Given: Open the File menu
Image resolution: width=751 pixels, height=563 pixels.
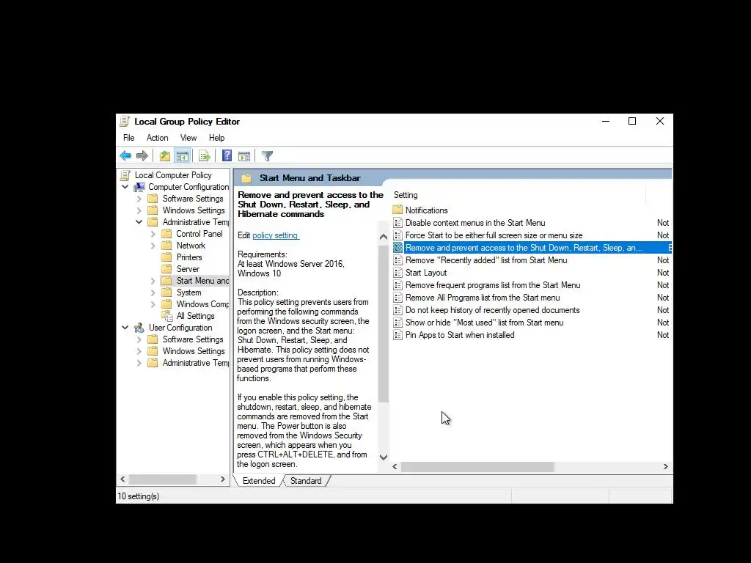Looking at the screenshot, I should coord(129,138).
